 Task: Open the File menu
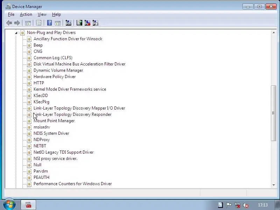(x=11, y=14)
